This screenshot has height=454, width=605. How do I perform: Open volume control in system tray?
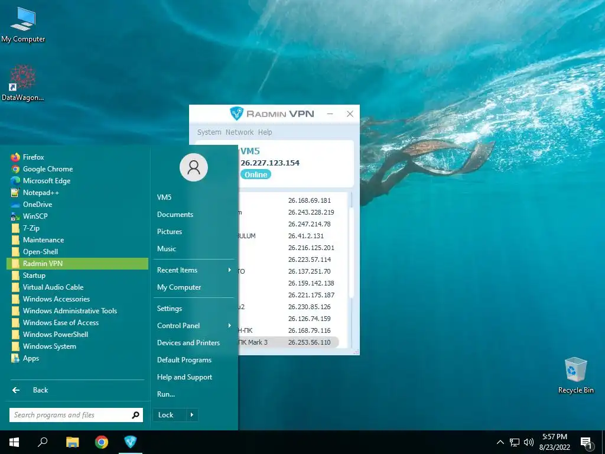pos(529,442)
